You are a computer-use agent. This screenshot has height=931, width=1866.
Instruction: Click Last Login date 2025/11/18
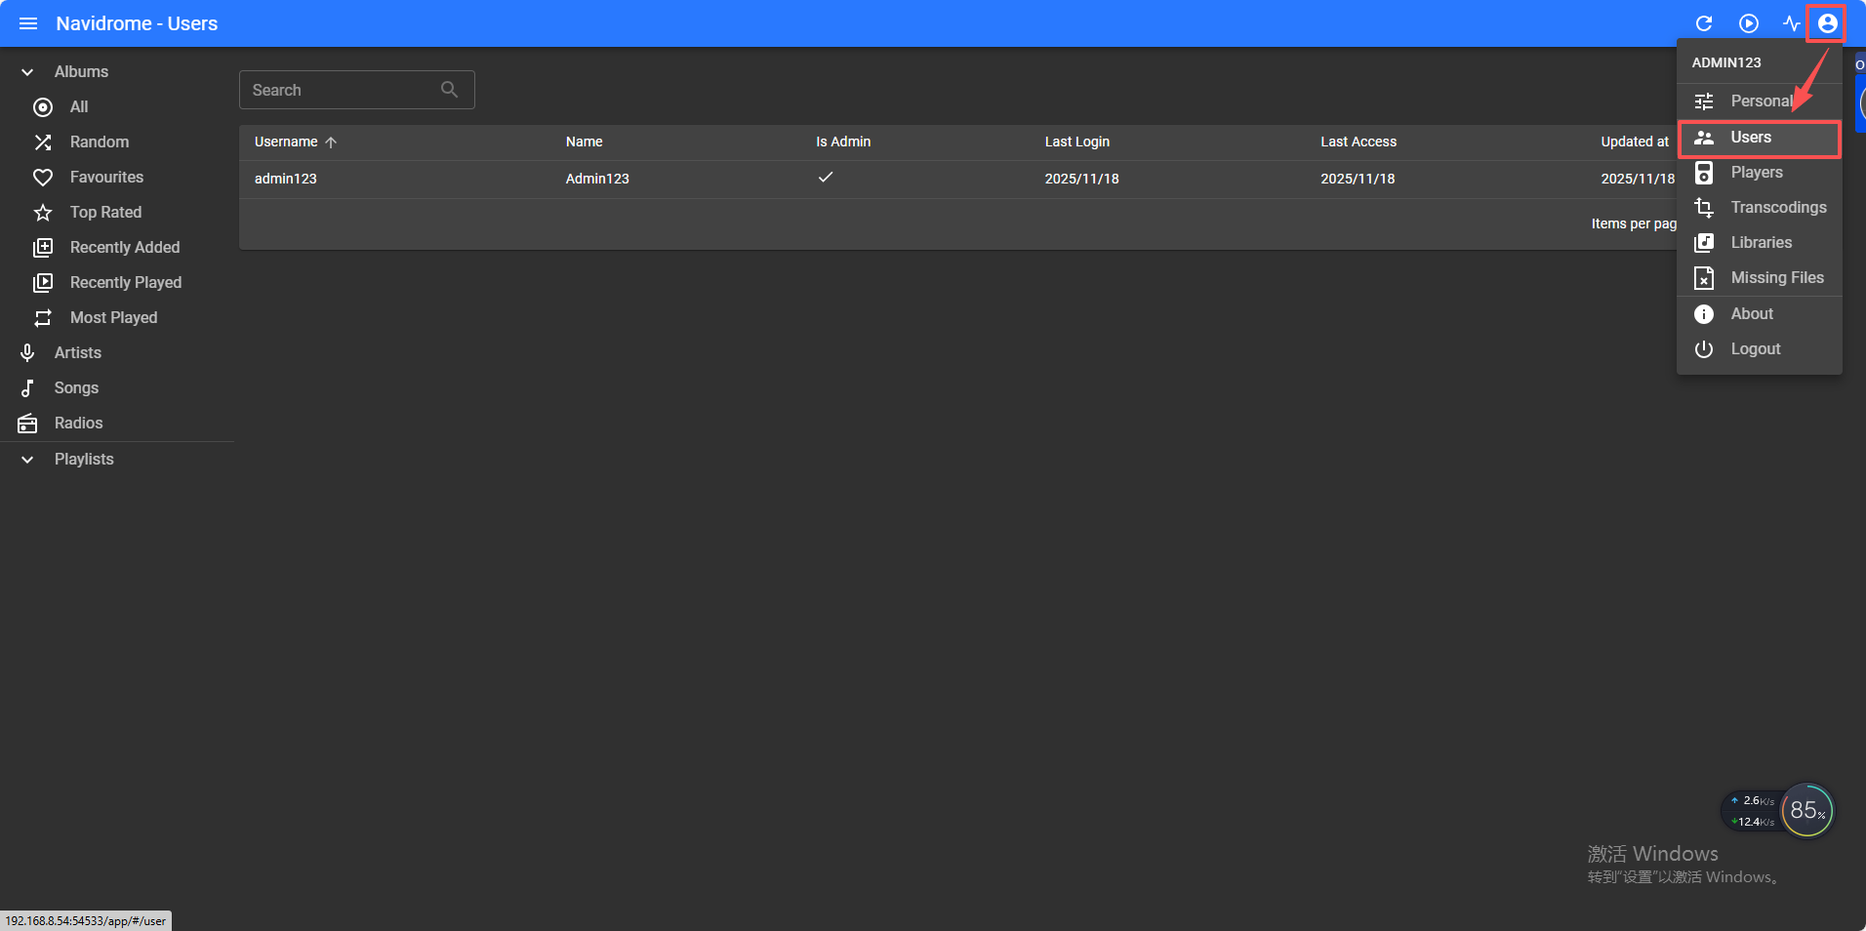click(1081, 180)
